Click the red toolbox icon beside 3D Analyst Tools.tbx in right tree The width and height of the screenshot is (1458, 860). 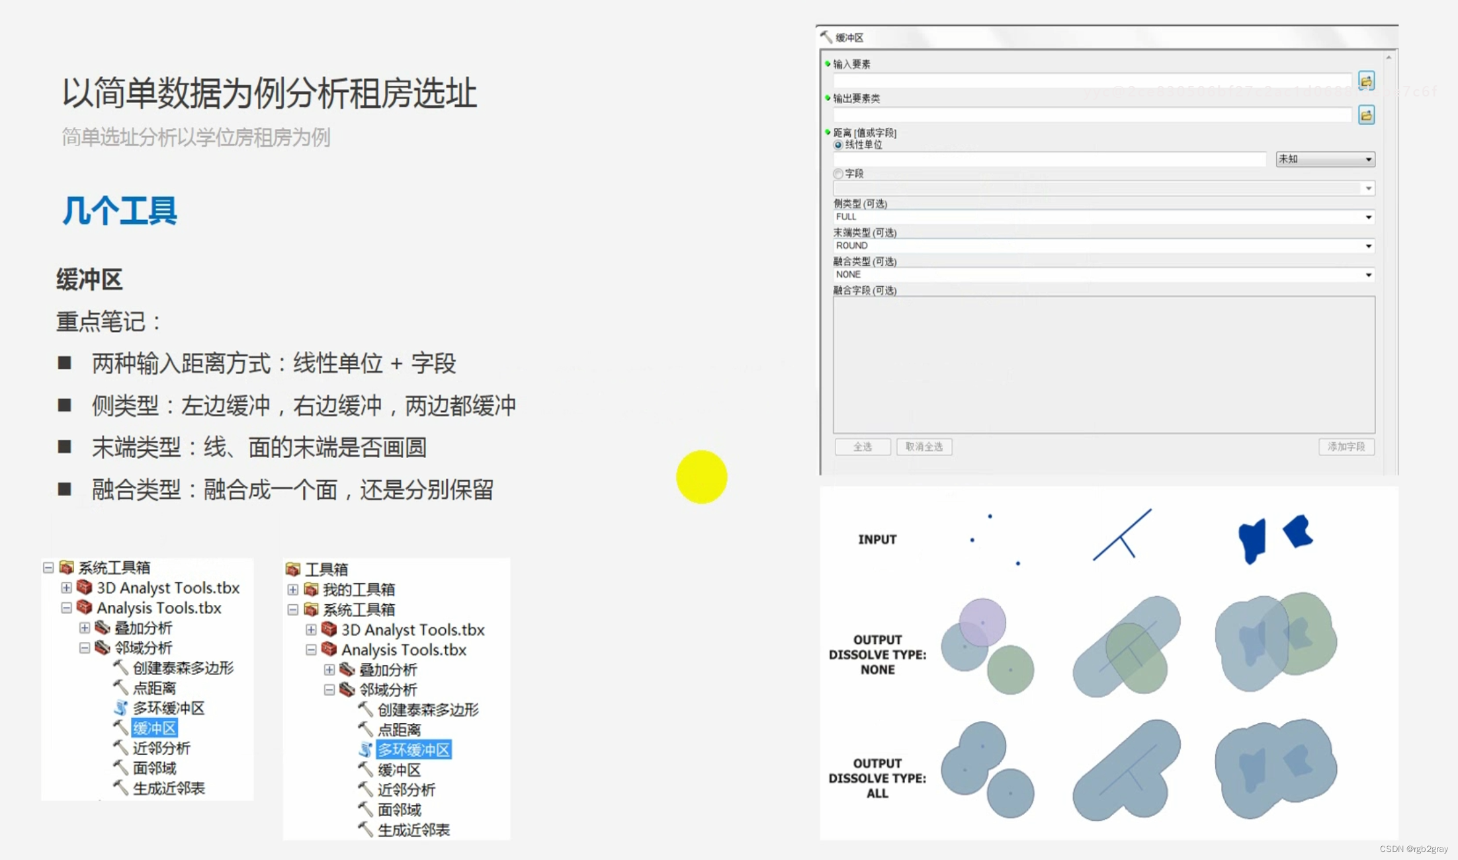pos(329,629)
